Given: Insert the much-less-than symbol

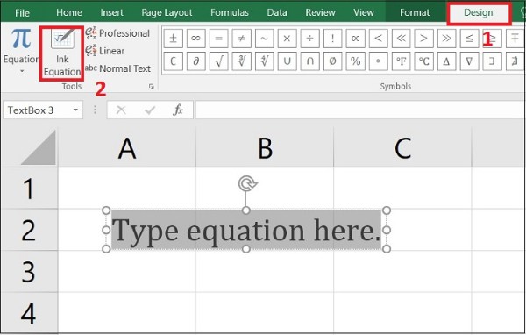Looking at the screenshot, I should pos(401,39).
